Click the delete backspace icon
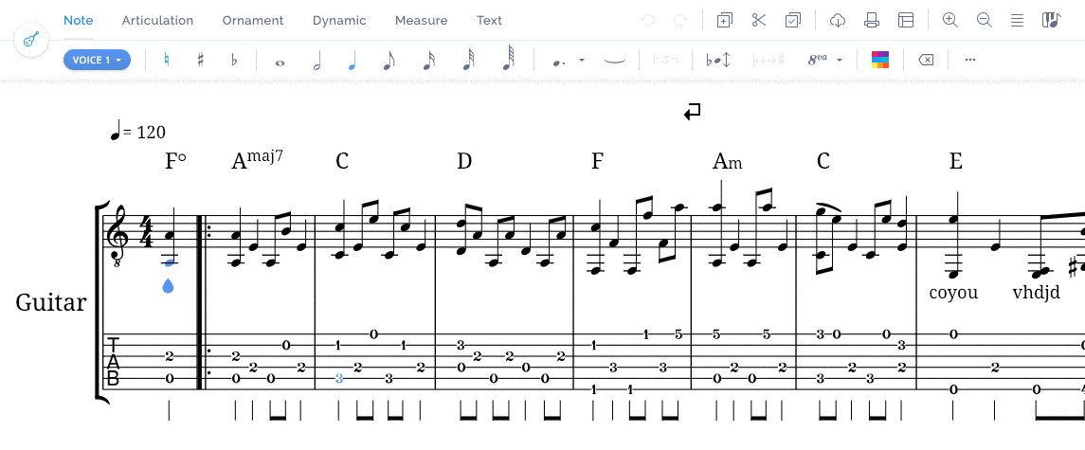1085x450 pixels. [x=926, y=60]
